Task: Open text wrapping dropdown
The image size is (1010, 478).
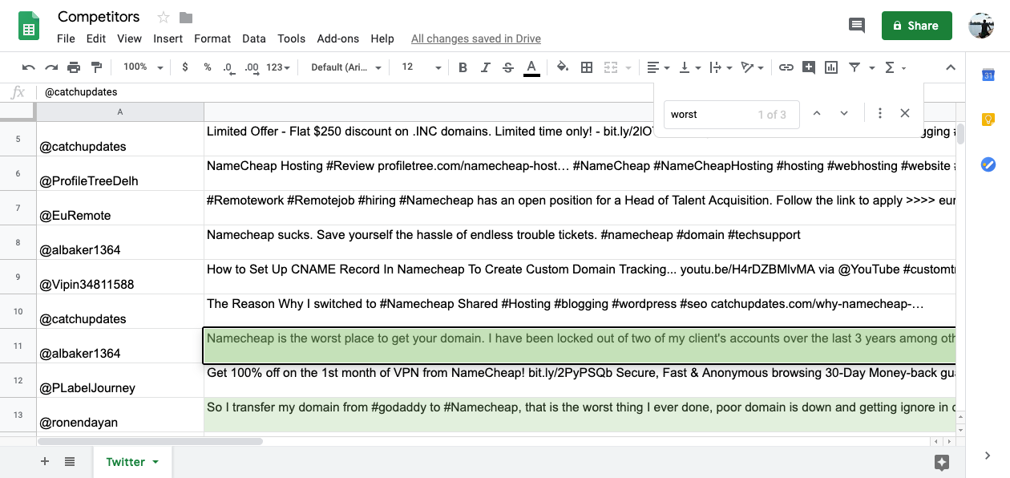Action: coord(721,67)
